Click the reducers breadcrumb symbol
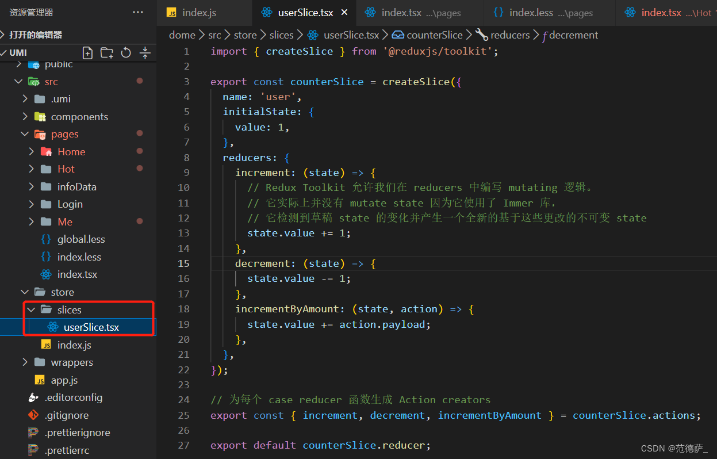 [x=503, y=35]
